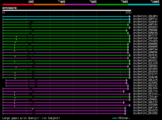Click the green ~80% identity legend segment

coord(112,5)
